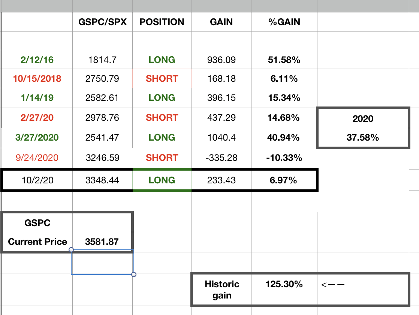Click the current price value 3581.87
This screenshot has height=315, width=419.
(x=102, y=242)
